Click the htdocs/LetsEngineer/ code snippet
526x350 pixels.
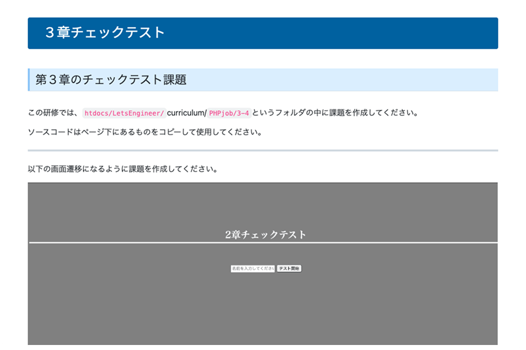(123, 113)
